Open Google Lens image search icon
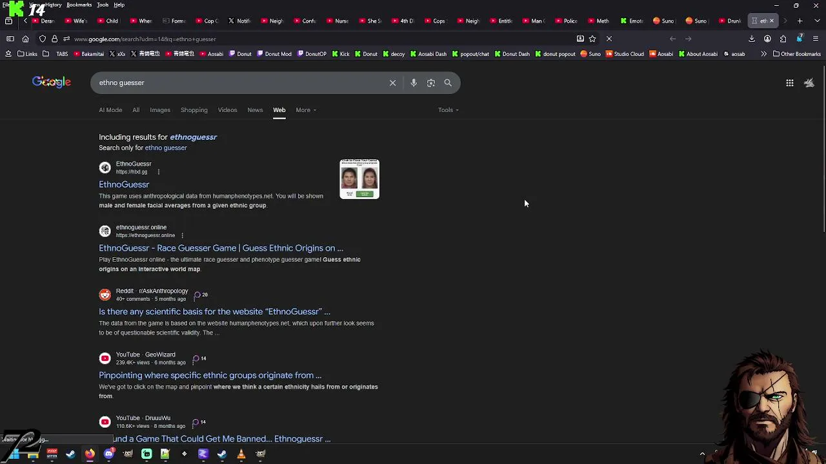 click(x=431, y=82)
